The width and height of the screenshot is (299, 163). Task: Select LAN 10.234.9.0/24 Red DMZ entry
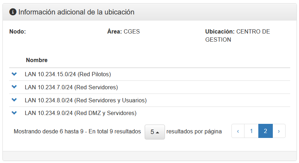point(81,113)
